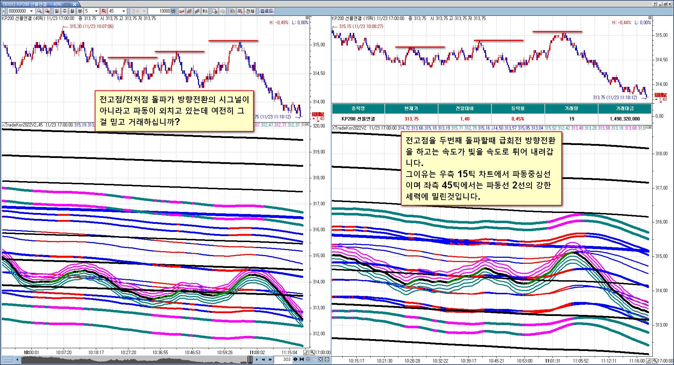Click the grid table toolbar icon

(240, 11)
